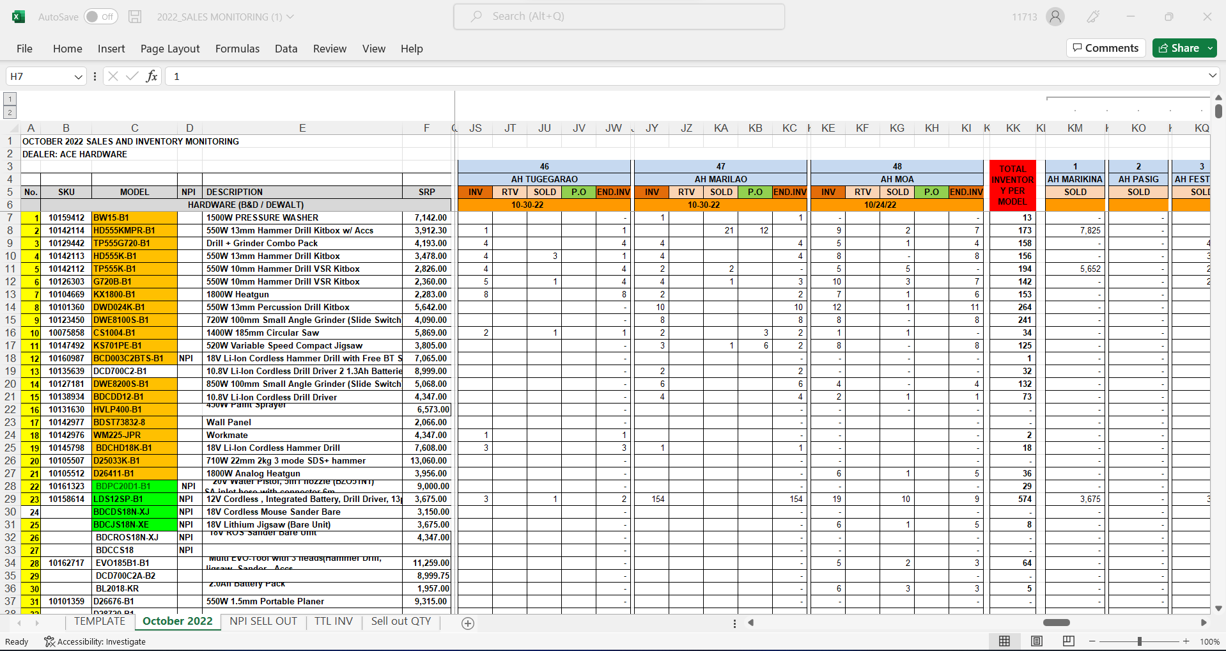Switch to the TEMPLATE sheet

pyautogui.click(x=100, y=622)
